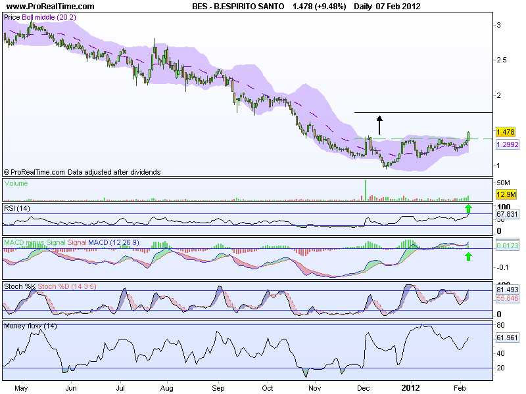Click the www.ProRealTime.com header text
The image size is (526, 394).
point(51,7)
